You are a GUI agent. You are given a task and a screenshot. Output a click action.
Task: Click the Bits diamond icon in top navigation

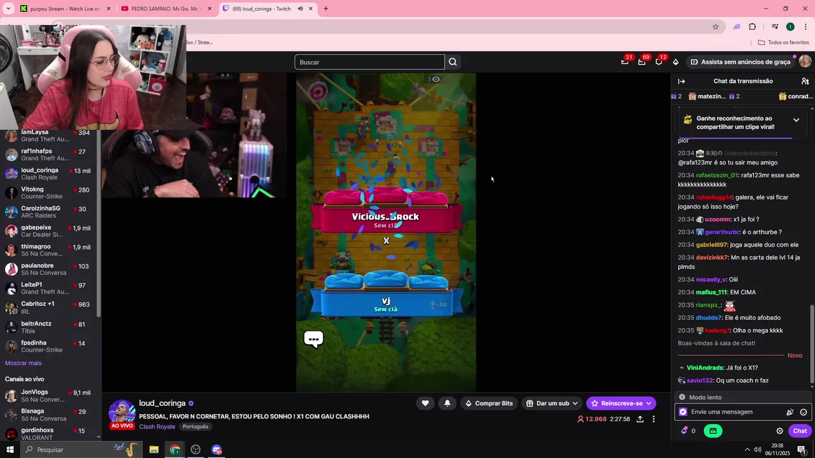pyautogui.click(x=676, y=62)
